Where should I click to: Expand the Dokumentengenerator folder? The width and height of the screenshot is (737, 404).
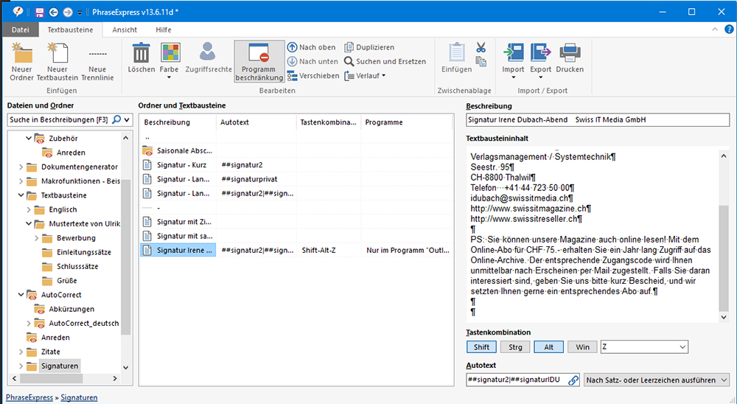[21, 167]
